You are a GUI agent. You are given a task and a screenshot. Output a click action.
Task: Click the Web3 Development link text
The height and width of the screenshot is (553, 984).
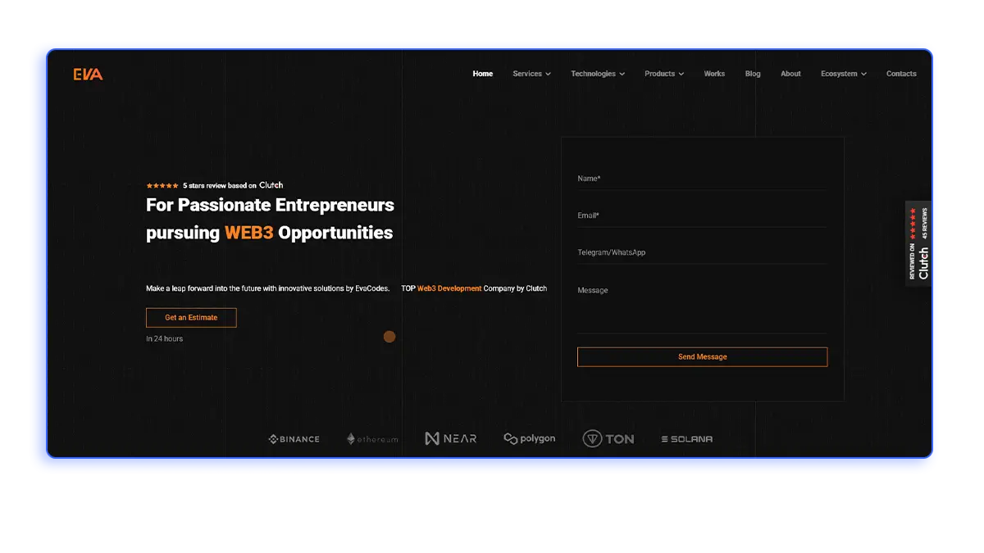coord(449,288)
